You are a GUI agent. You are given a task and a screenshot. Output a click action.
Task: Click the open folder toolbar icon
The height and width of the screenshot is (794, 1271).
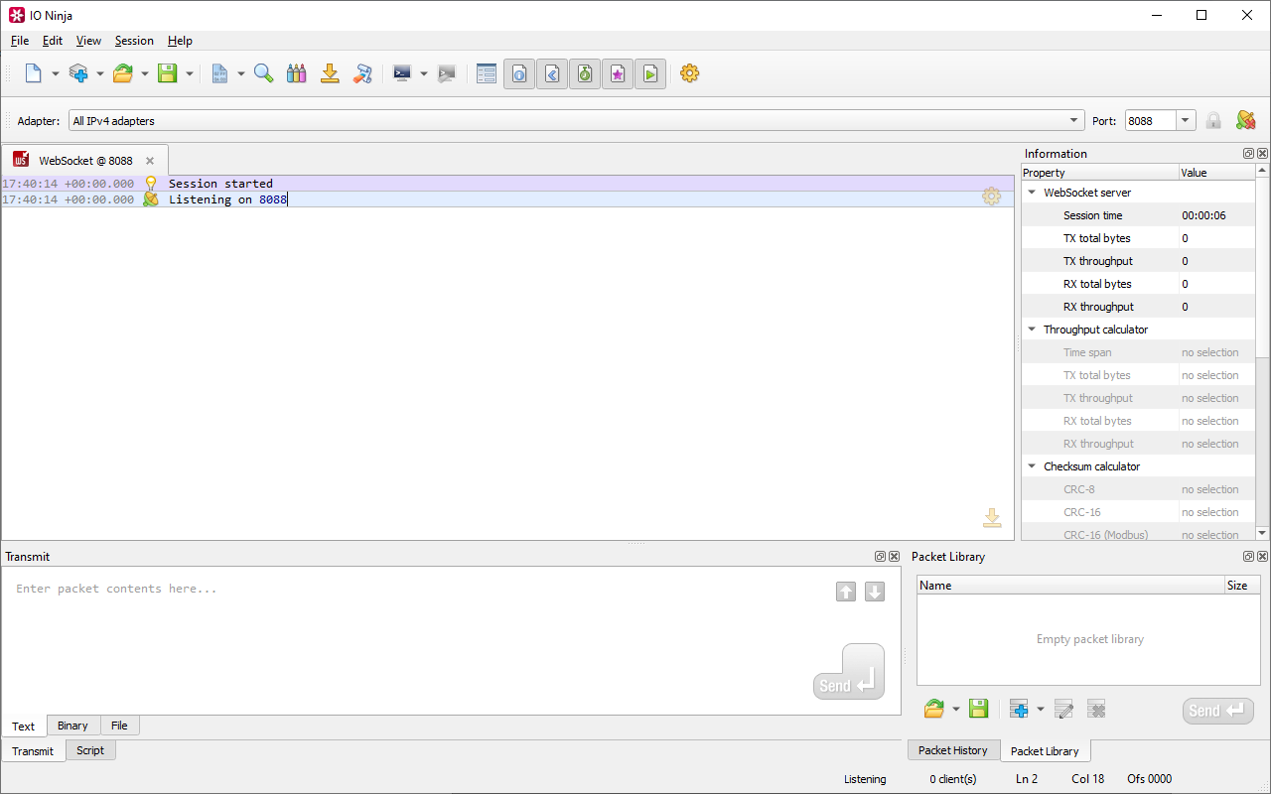tap(123, 73)
